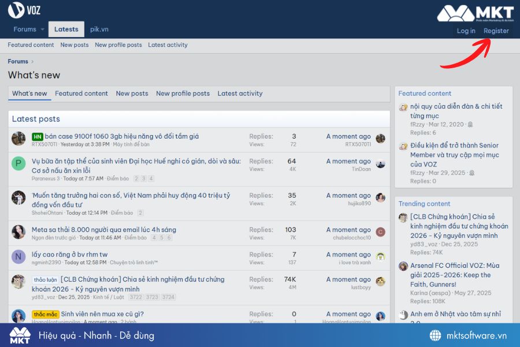The width and height of the screenshot is (520, 347).
Task: Open 'Kinh tế / Luật' forum link
Action: coord(109,297)
